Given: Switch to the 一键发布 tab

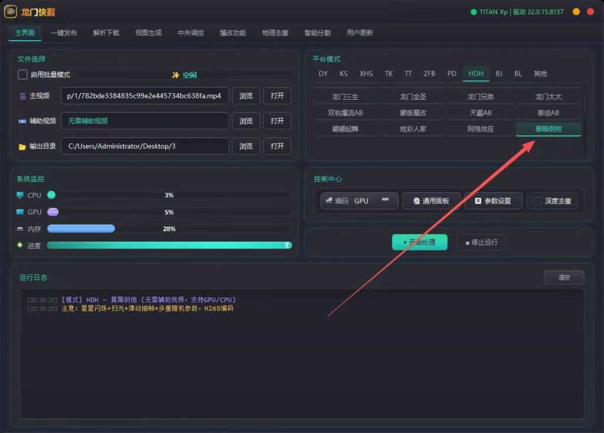Looking at the screenshot, I should [64, 33].
